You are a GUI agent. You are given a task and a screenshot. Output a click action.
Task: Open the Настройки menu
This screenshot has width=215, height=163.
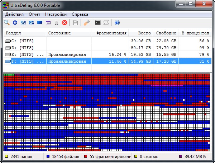(56, 14)
